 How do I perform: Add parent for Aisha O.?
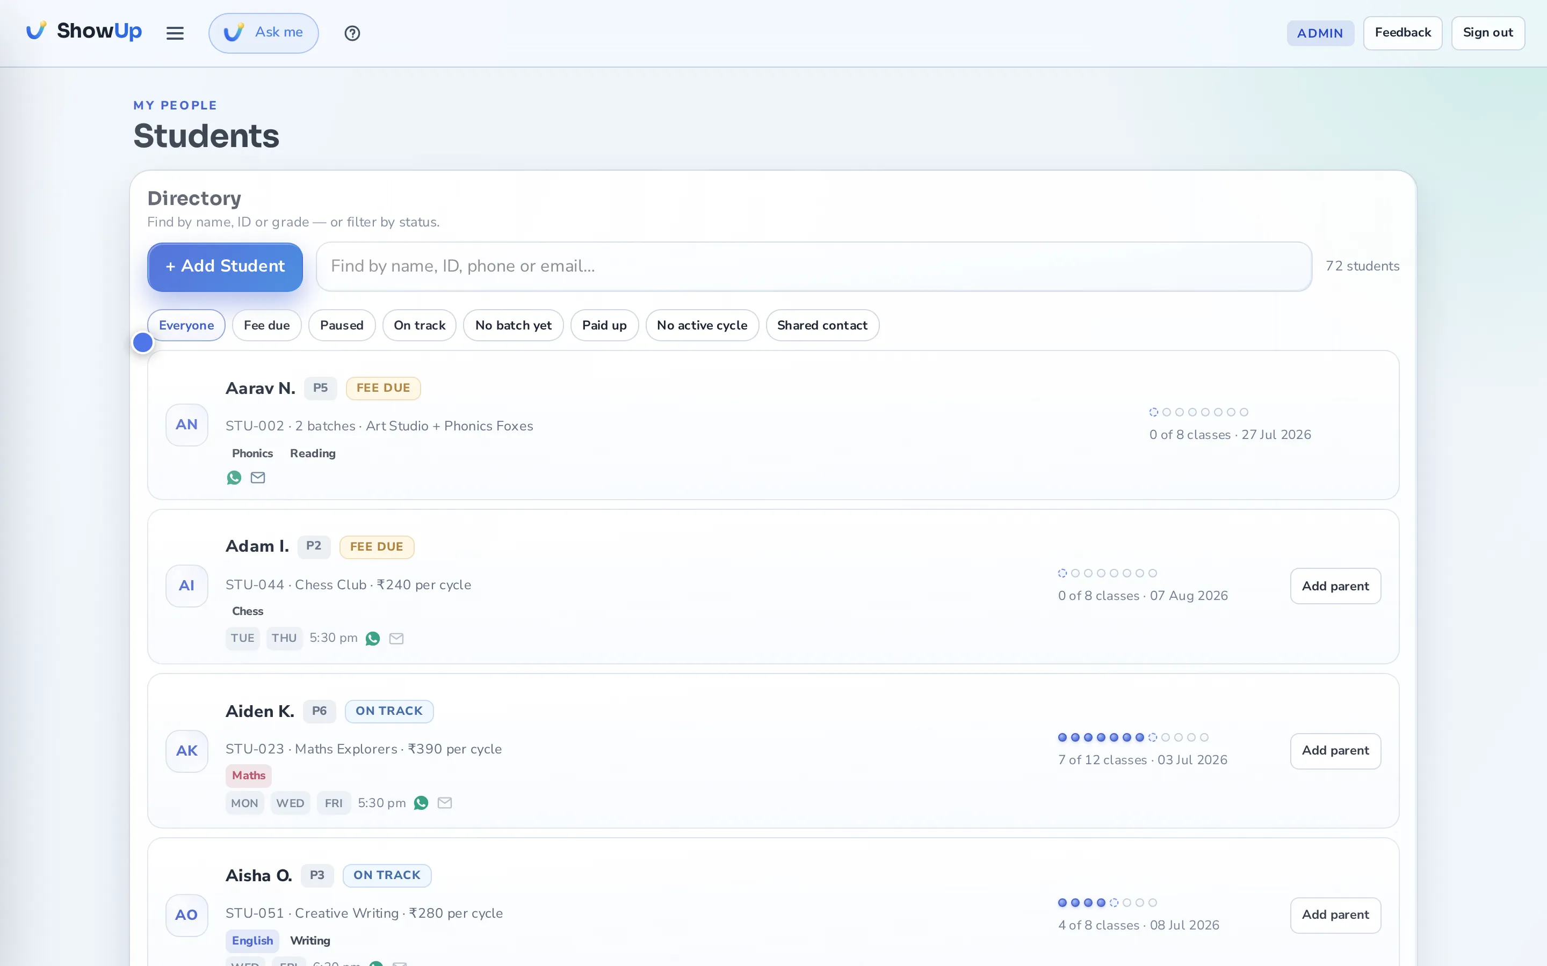click(1335, 915)
